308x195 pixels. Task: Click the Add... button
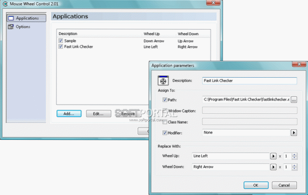coord(68,113)
